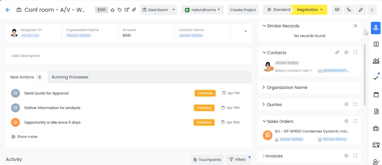The height and width of the screenshot is (165, 382).
Task: Maximize the Quotes panel
Action: [x=355, y=104]
